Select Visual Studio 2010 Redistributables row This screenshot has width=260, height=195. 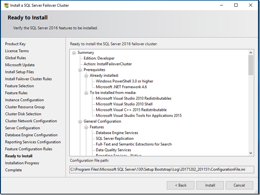[x=134, y=98]
